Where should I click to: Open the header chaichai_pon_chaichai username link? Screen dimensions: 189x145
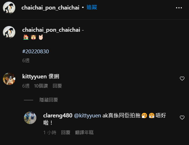(50, 8)
